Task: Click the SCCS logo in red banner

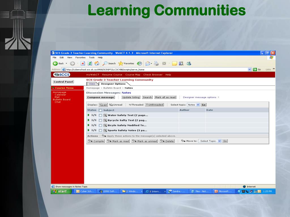Action: (62, 75)
